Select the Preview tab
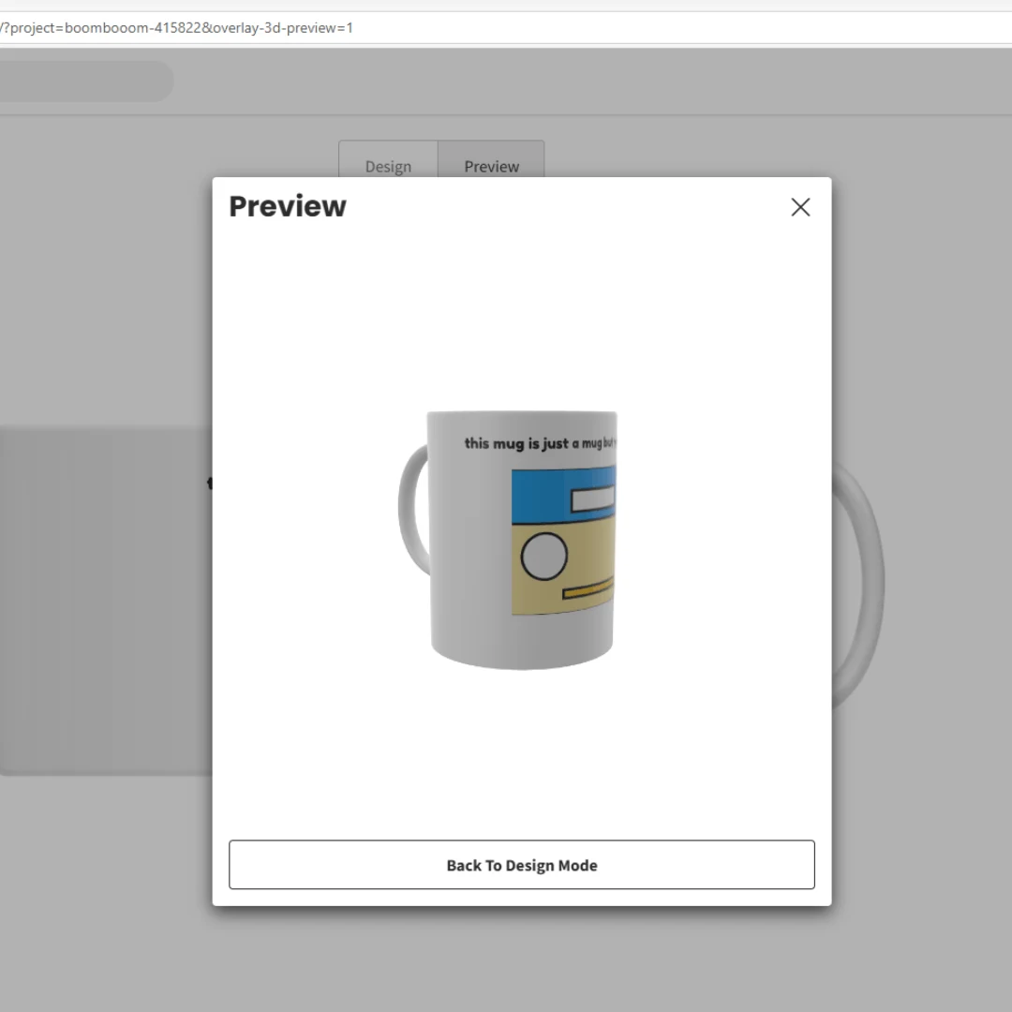 [x=491, y=166]
